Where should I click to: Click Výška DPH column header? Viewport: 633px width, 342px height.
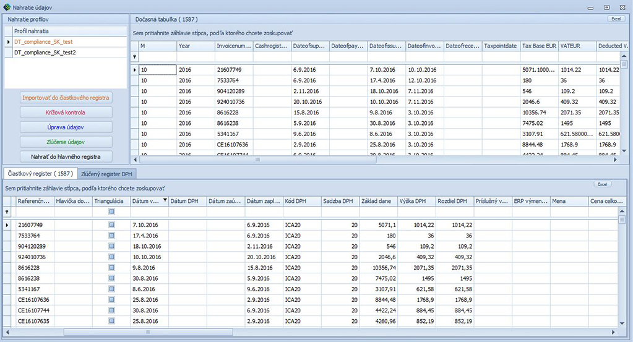tap(416, 201)
